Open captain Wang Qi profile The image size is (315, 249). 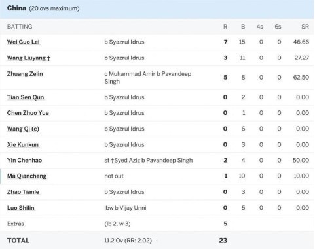tap(23, 129)
